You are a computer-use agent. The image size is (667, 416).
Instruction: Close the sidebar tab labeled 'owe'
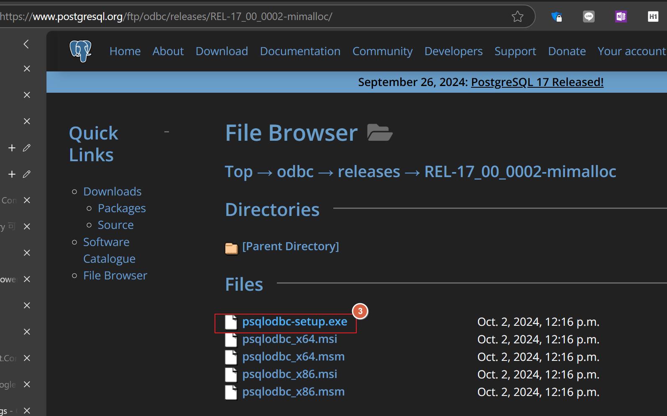point(27,279)
